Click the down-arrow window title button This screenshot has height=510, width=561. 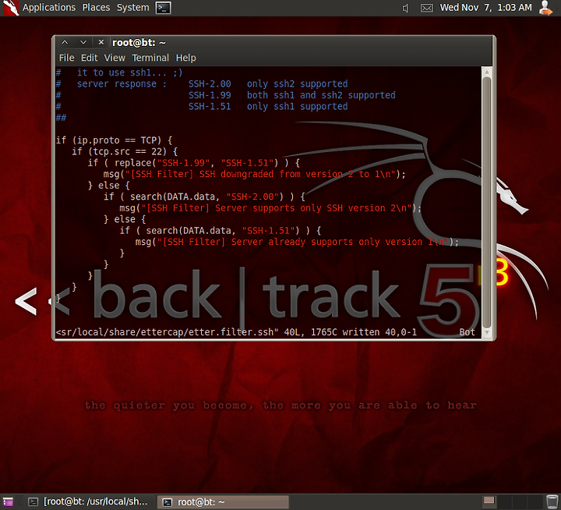pos(83,42)
